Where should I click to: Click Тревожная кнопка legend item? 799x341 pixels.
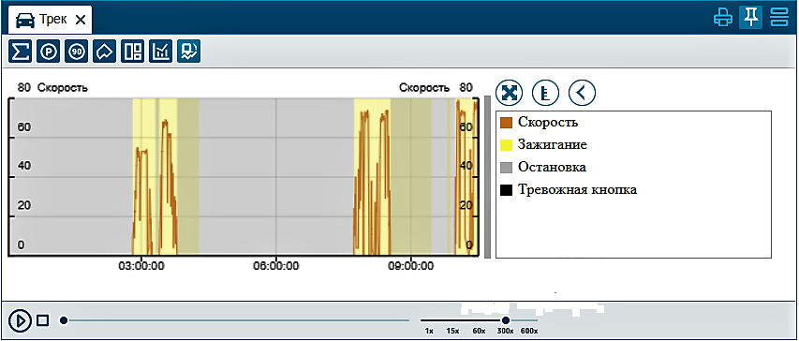(x=569, y=190)
